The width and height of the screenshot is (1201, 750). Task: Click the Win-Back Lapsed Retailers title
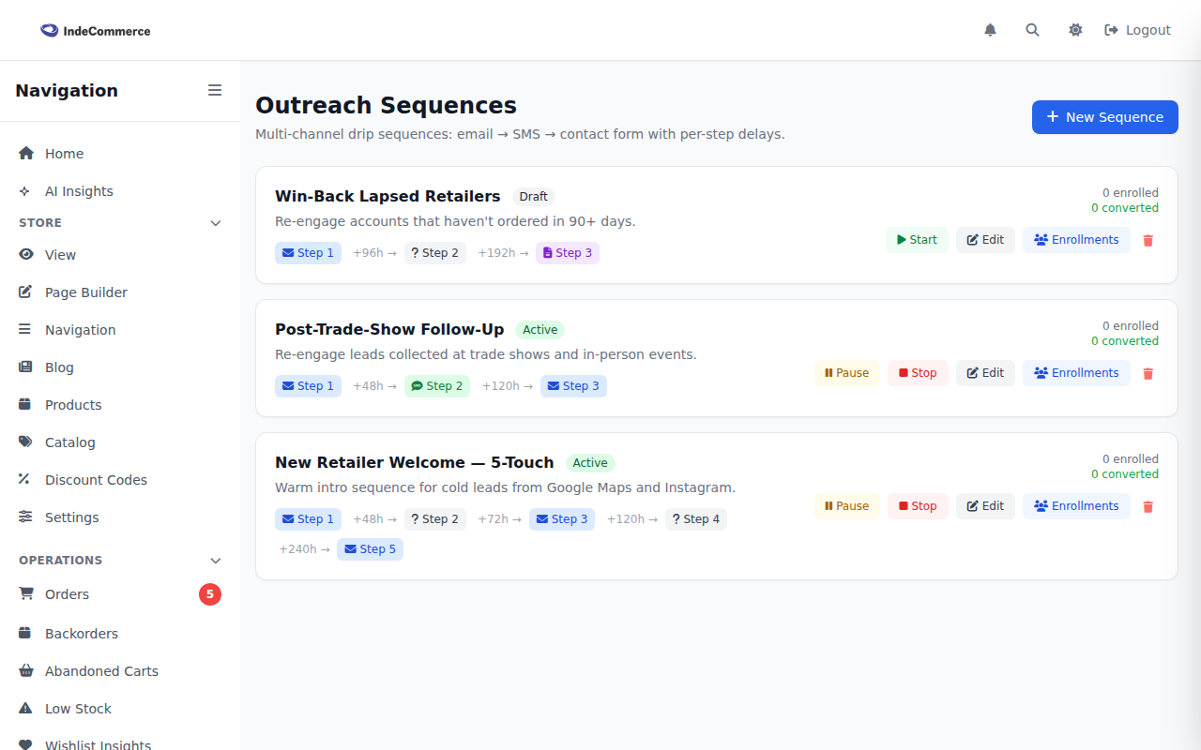(x=388, y=196)
